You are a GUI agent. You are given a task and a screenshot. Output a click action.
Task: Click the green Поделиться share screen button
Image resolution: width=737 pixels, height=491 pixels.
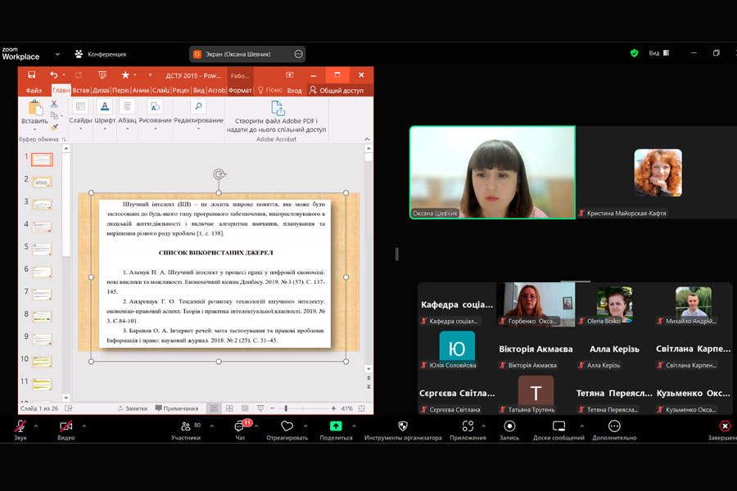336,426
